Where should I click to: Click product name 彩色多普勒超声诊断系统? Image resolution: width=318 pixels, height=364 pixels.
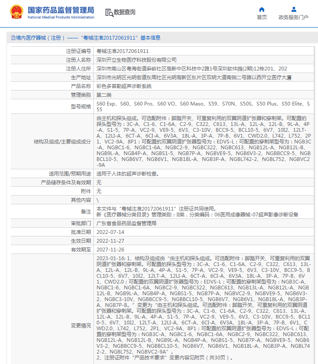[124, 86]
